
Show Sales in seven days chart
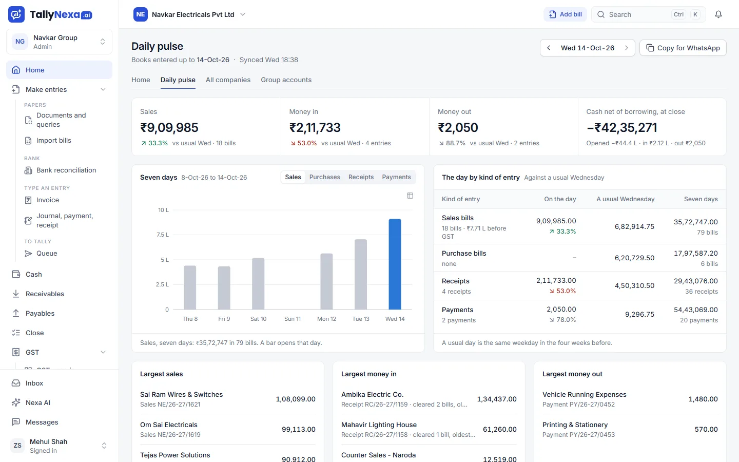pyautogui.click(x=293, y=177)
